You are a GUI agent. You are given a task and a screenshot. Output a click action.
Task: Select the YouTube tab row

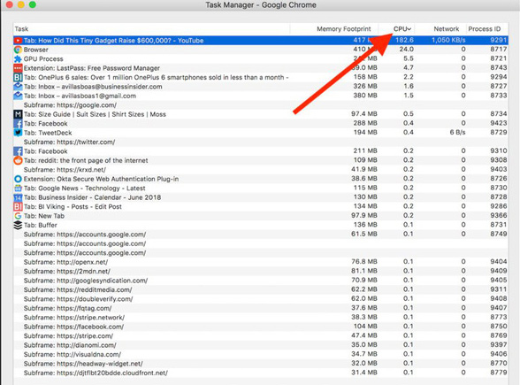261,41
